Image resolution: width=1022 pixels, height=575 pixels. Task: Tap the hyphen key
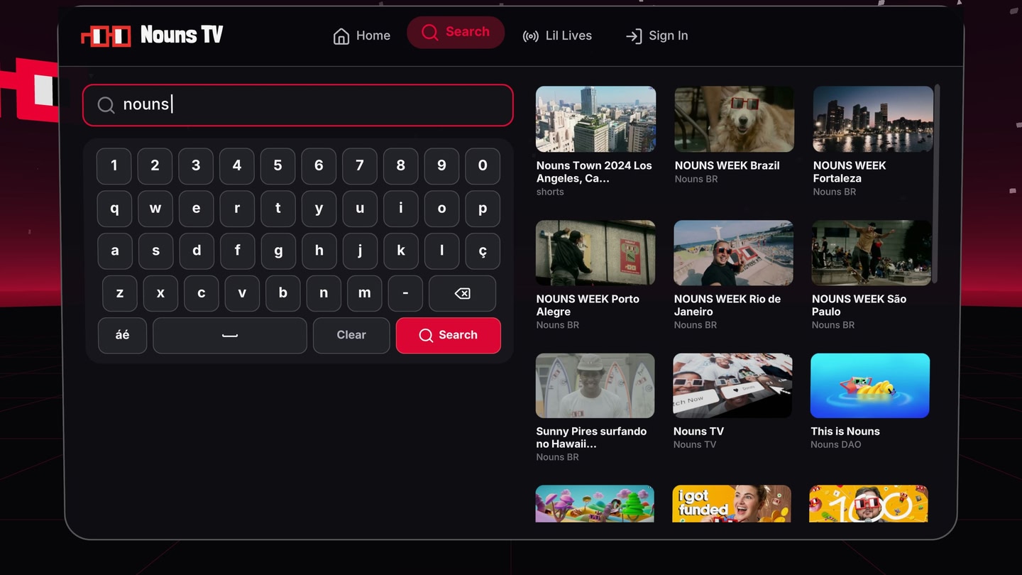pyautogui.click(x=405, y=293)
